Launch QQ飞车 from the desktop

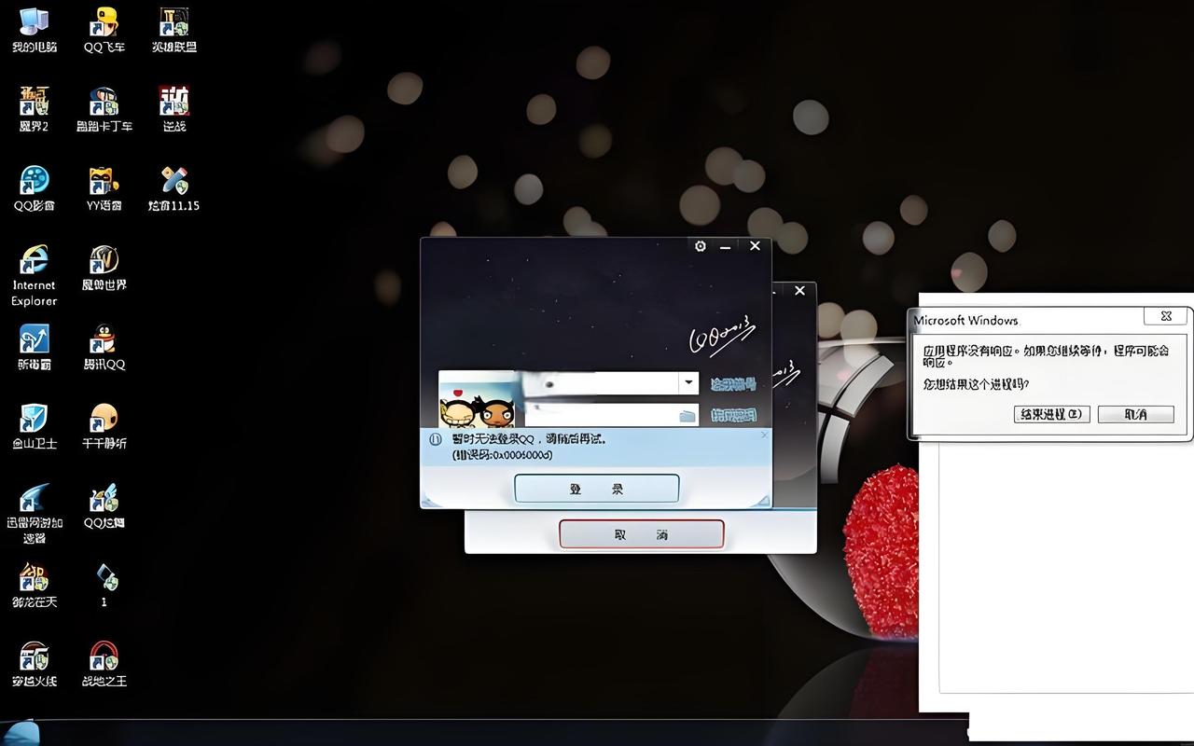tap(104, 26)
